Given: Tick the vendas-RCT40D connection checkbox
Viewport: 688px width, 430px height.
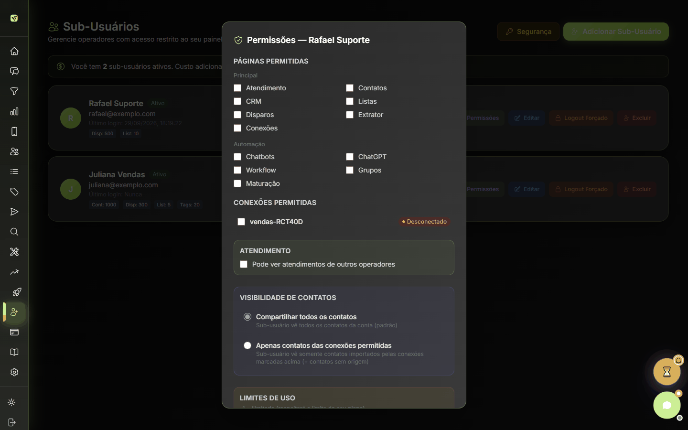Looking at the screenshot, I should click(241, 222).
